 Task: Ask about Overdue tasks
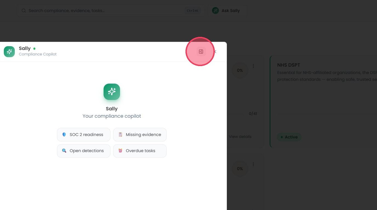point(140,151)
